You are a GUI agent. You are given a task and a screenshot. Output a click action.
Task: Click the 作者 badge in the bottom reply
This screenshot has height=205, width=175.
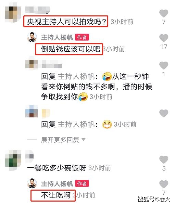coord(82,183)
